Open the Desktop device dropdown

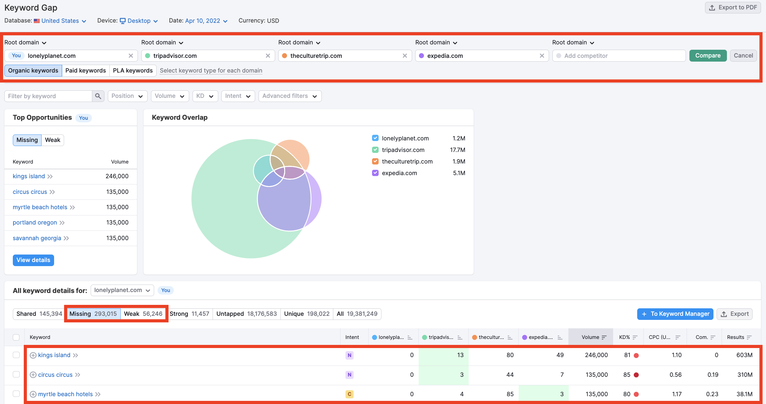pyautogui.click(x=139, y=21)
